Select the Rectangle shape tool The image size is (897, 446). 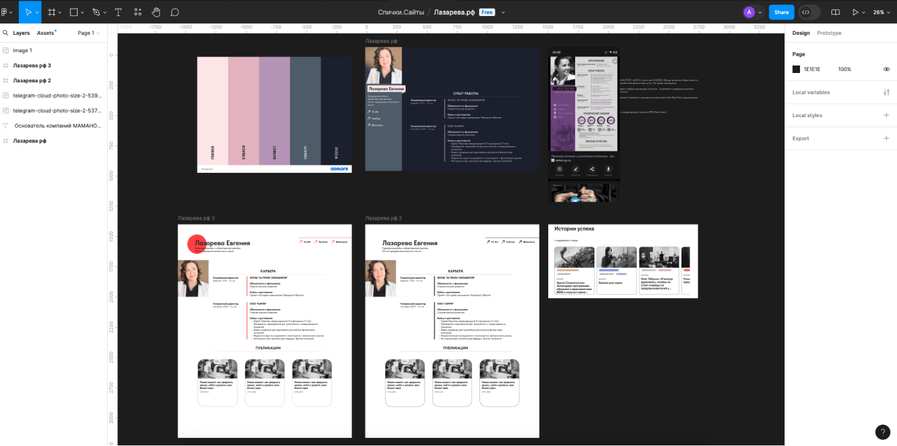[x=74, y=12]
